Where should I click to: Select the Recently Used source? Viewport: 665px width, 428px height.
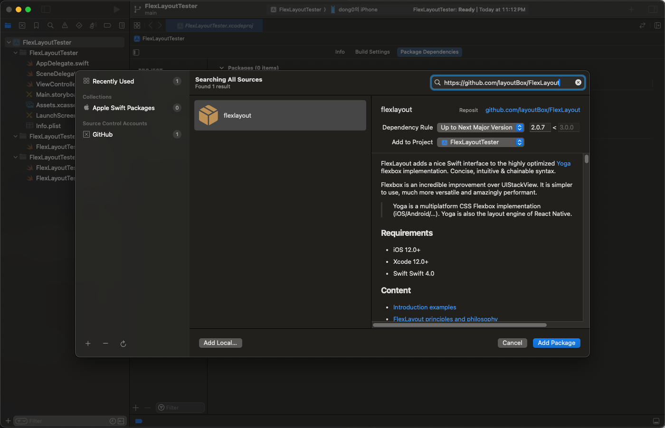click(113, 81)
